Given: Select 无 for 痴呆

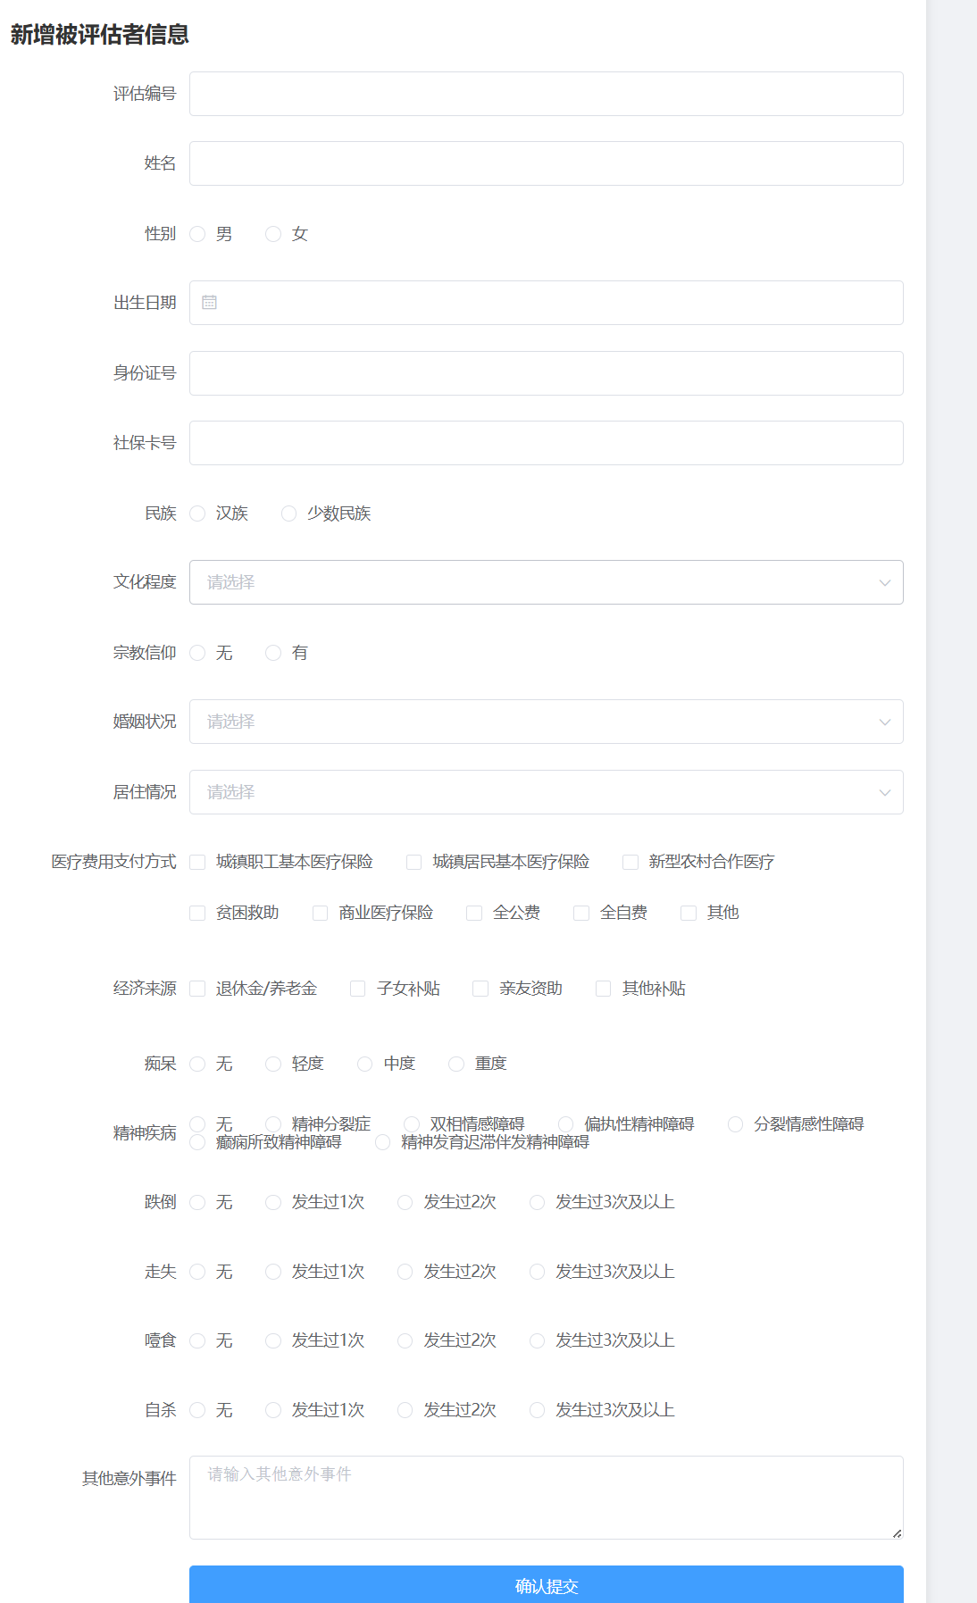Looking at the screenshot, I should click(197, 1064).
